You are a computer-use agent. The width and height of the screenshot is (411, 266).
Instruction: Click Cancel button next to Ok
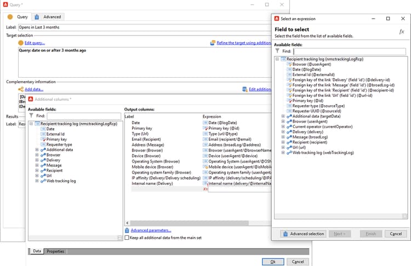pyautogui.click(x=298, y=262)
